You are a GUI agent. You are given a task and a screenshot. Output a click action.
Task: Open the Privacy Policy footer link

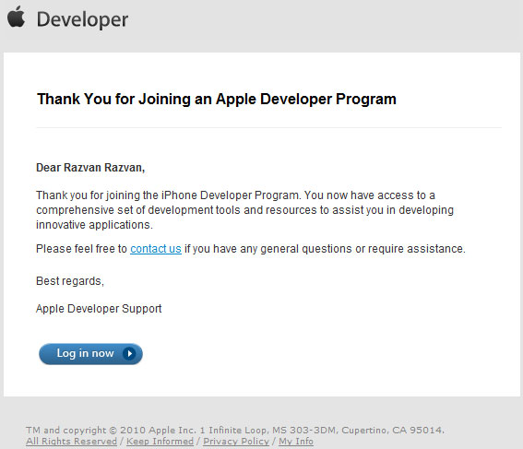pos(236,441)
